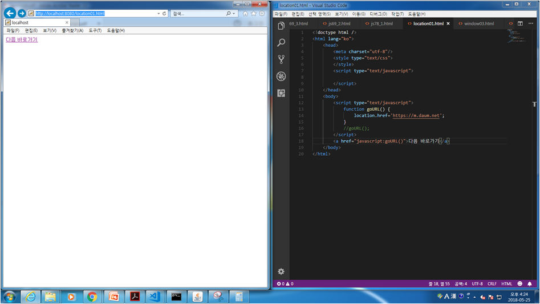Screen dimensions: 540x304
Task: Close the location01.html editor tab
Action: 448,23
